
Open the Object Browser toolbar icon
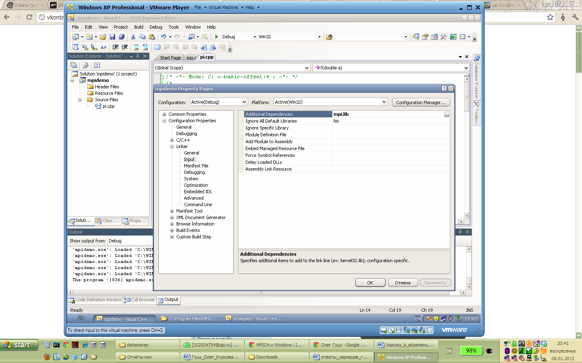click(434, 37)
